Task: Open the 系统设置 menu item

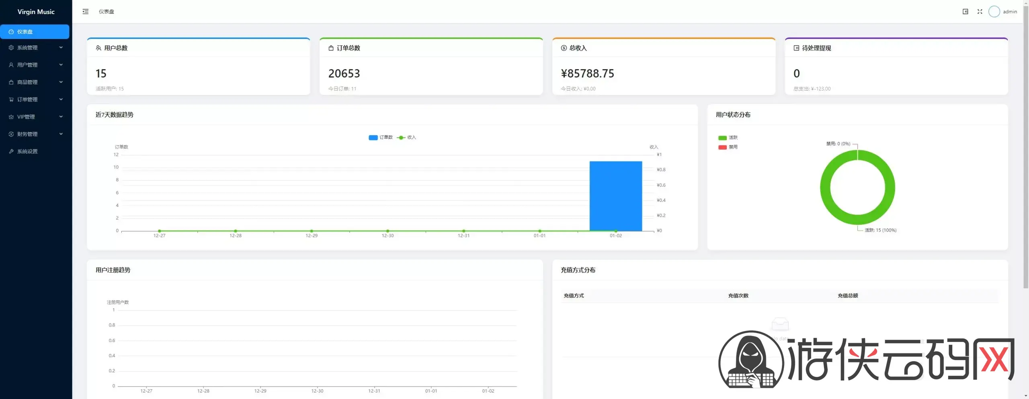Action: pyautogui.click(x=27, y=151)
